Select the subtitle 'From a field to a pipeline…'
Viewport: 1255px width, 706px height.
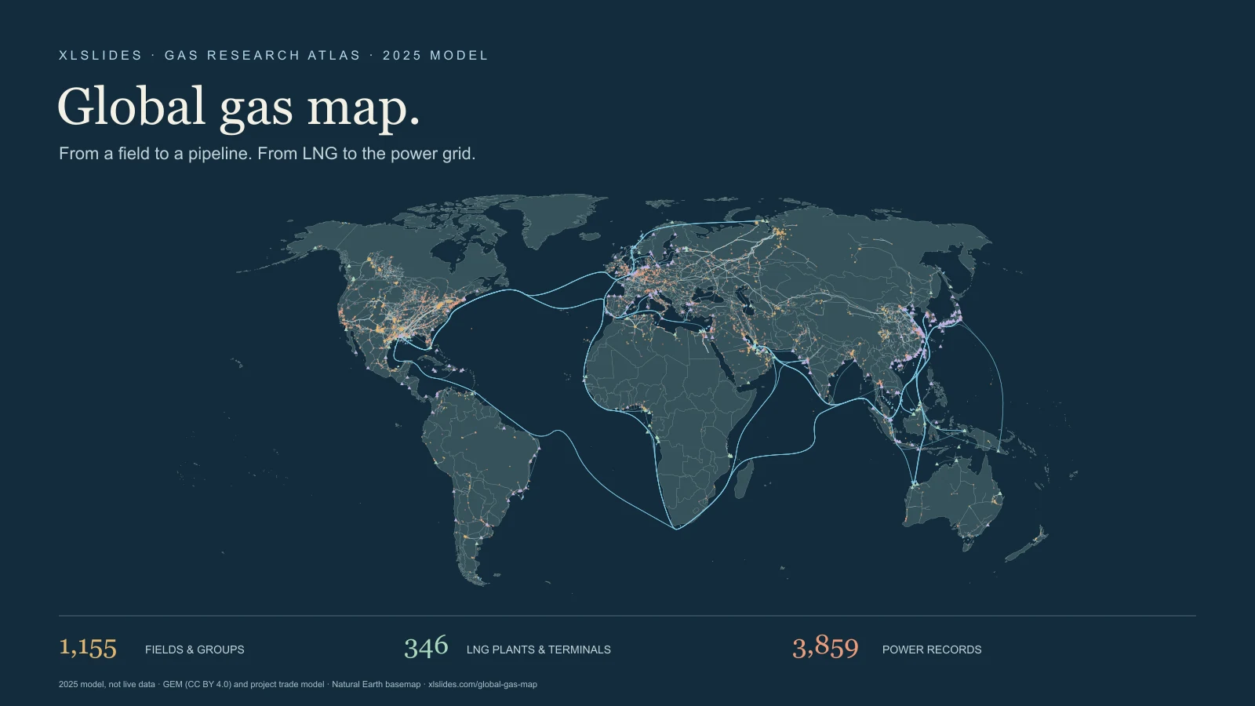[267, 154]
